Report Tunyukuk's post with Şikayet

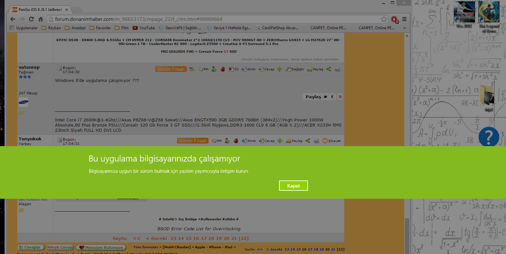[332, 141]
